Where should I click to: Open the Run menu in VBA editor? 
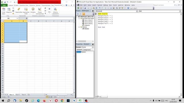(x=110, y=5)
